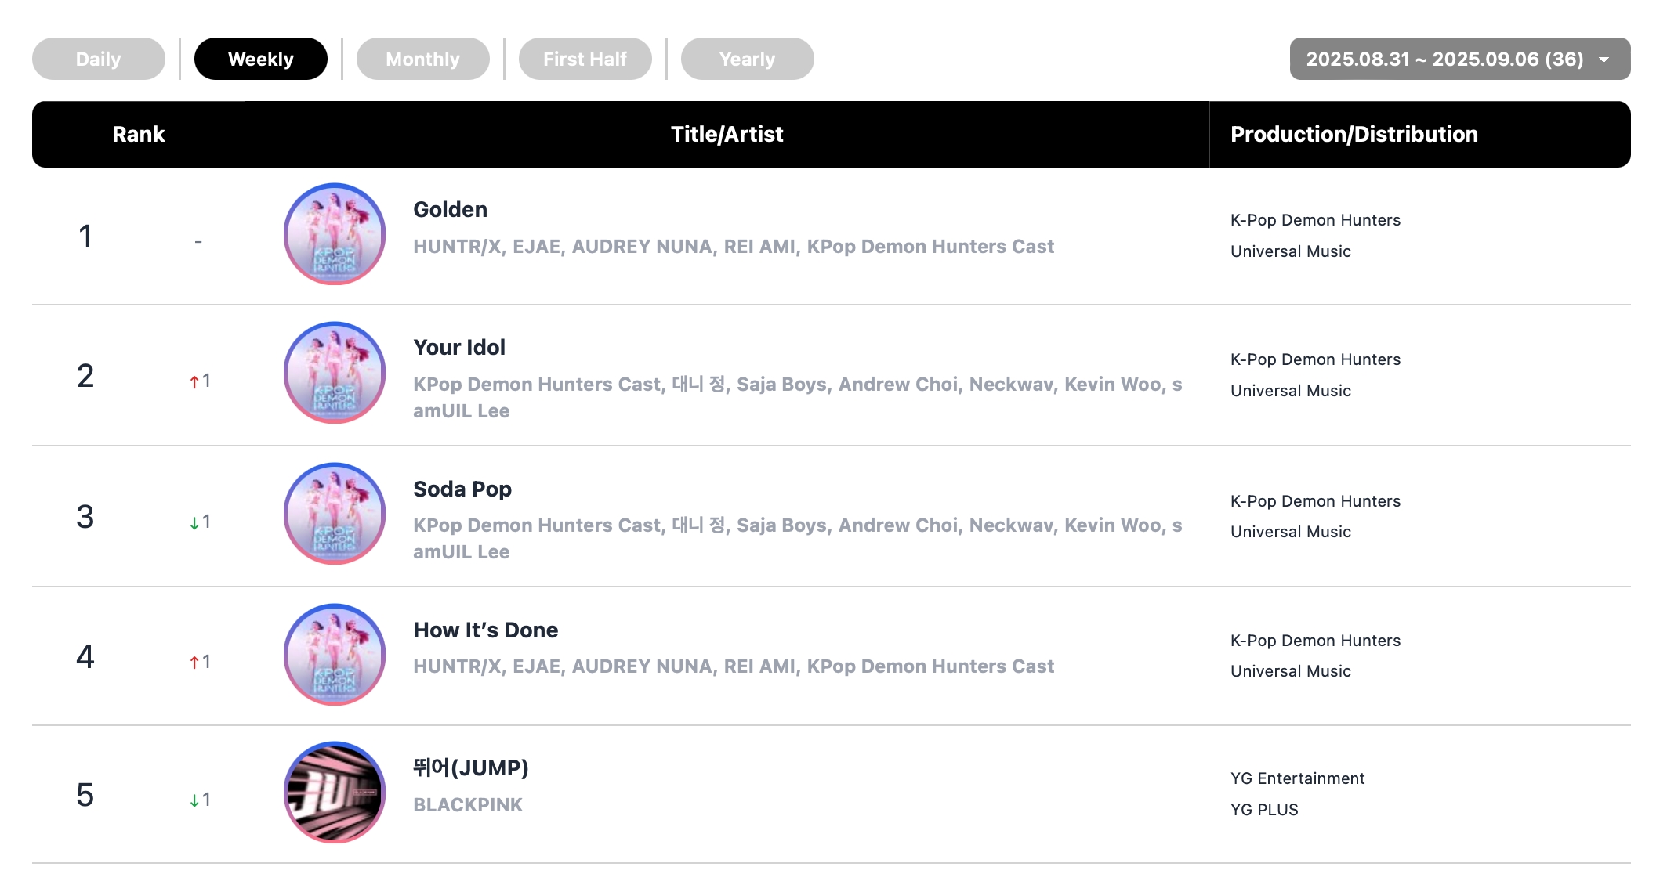Screen dimensions: 1667x874
Task: Open How It's Done album artwork
Action: coord(335,655)
